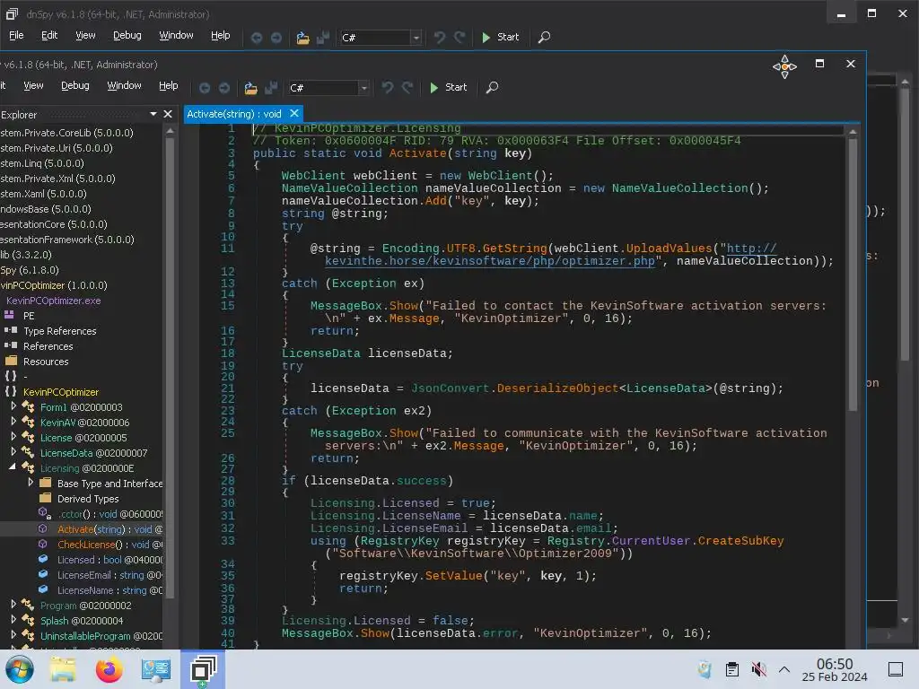The height and width of the screenshot is (689, 919).
Task: Select the Derived Types folder
Action: coord(88,499)
